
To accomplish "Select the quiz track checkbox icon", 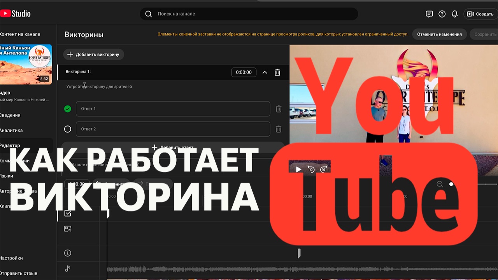I will tap(68, 213).
